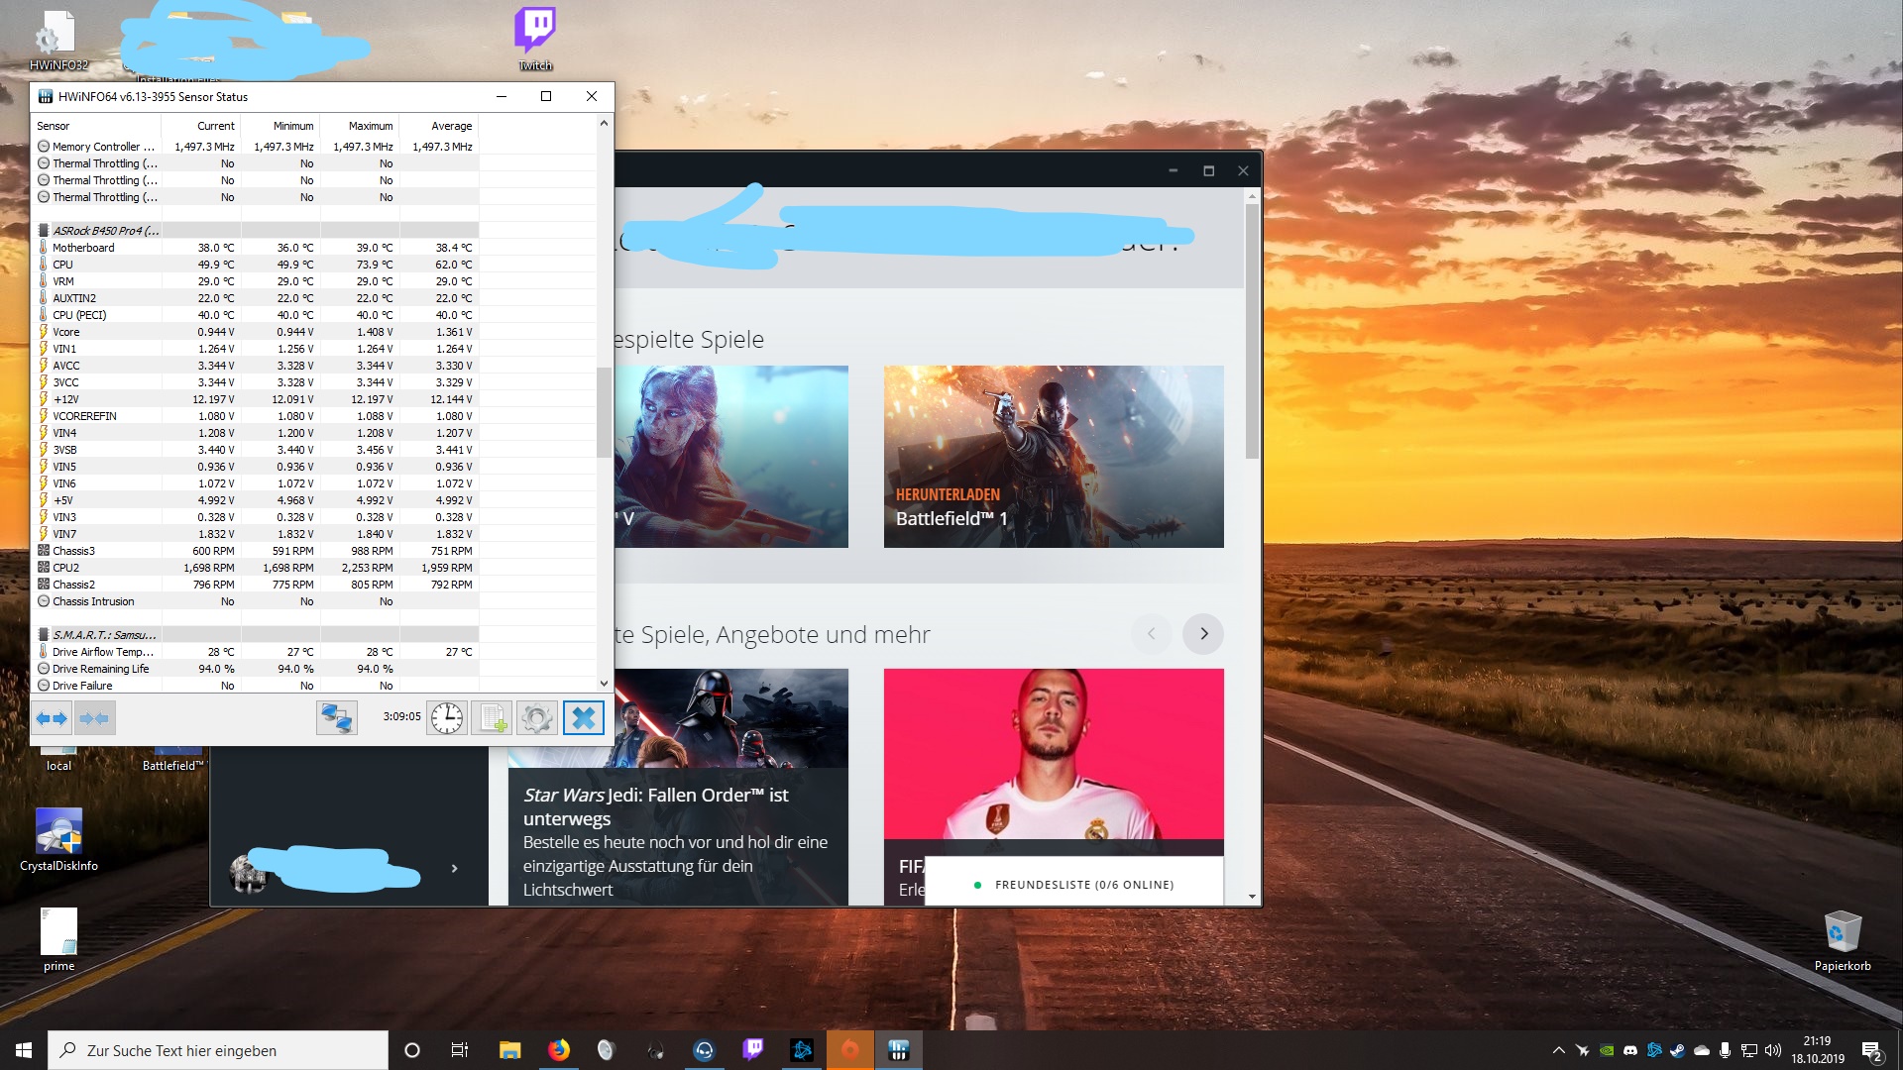1903x1070 pixels.
Task: Click the collapse columns arrows button in HWiNFO
Action: [x=95, y=718]
